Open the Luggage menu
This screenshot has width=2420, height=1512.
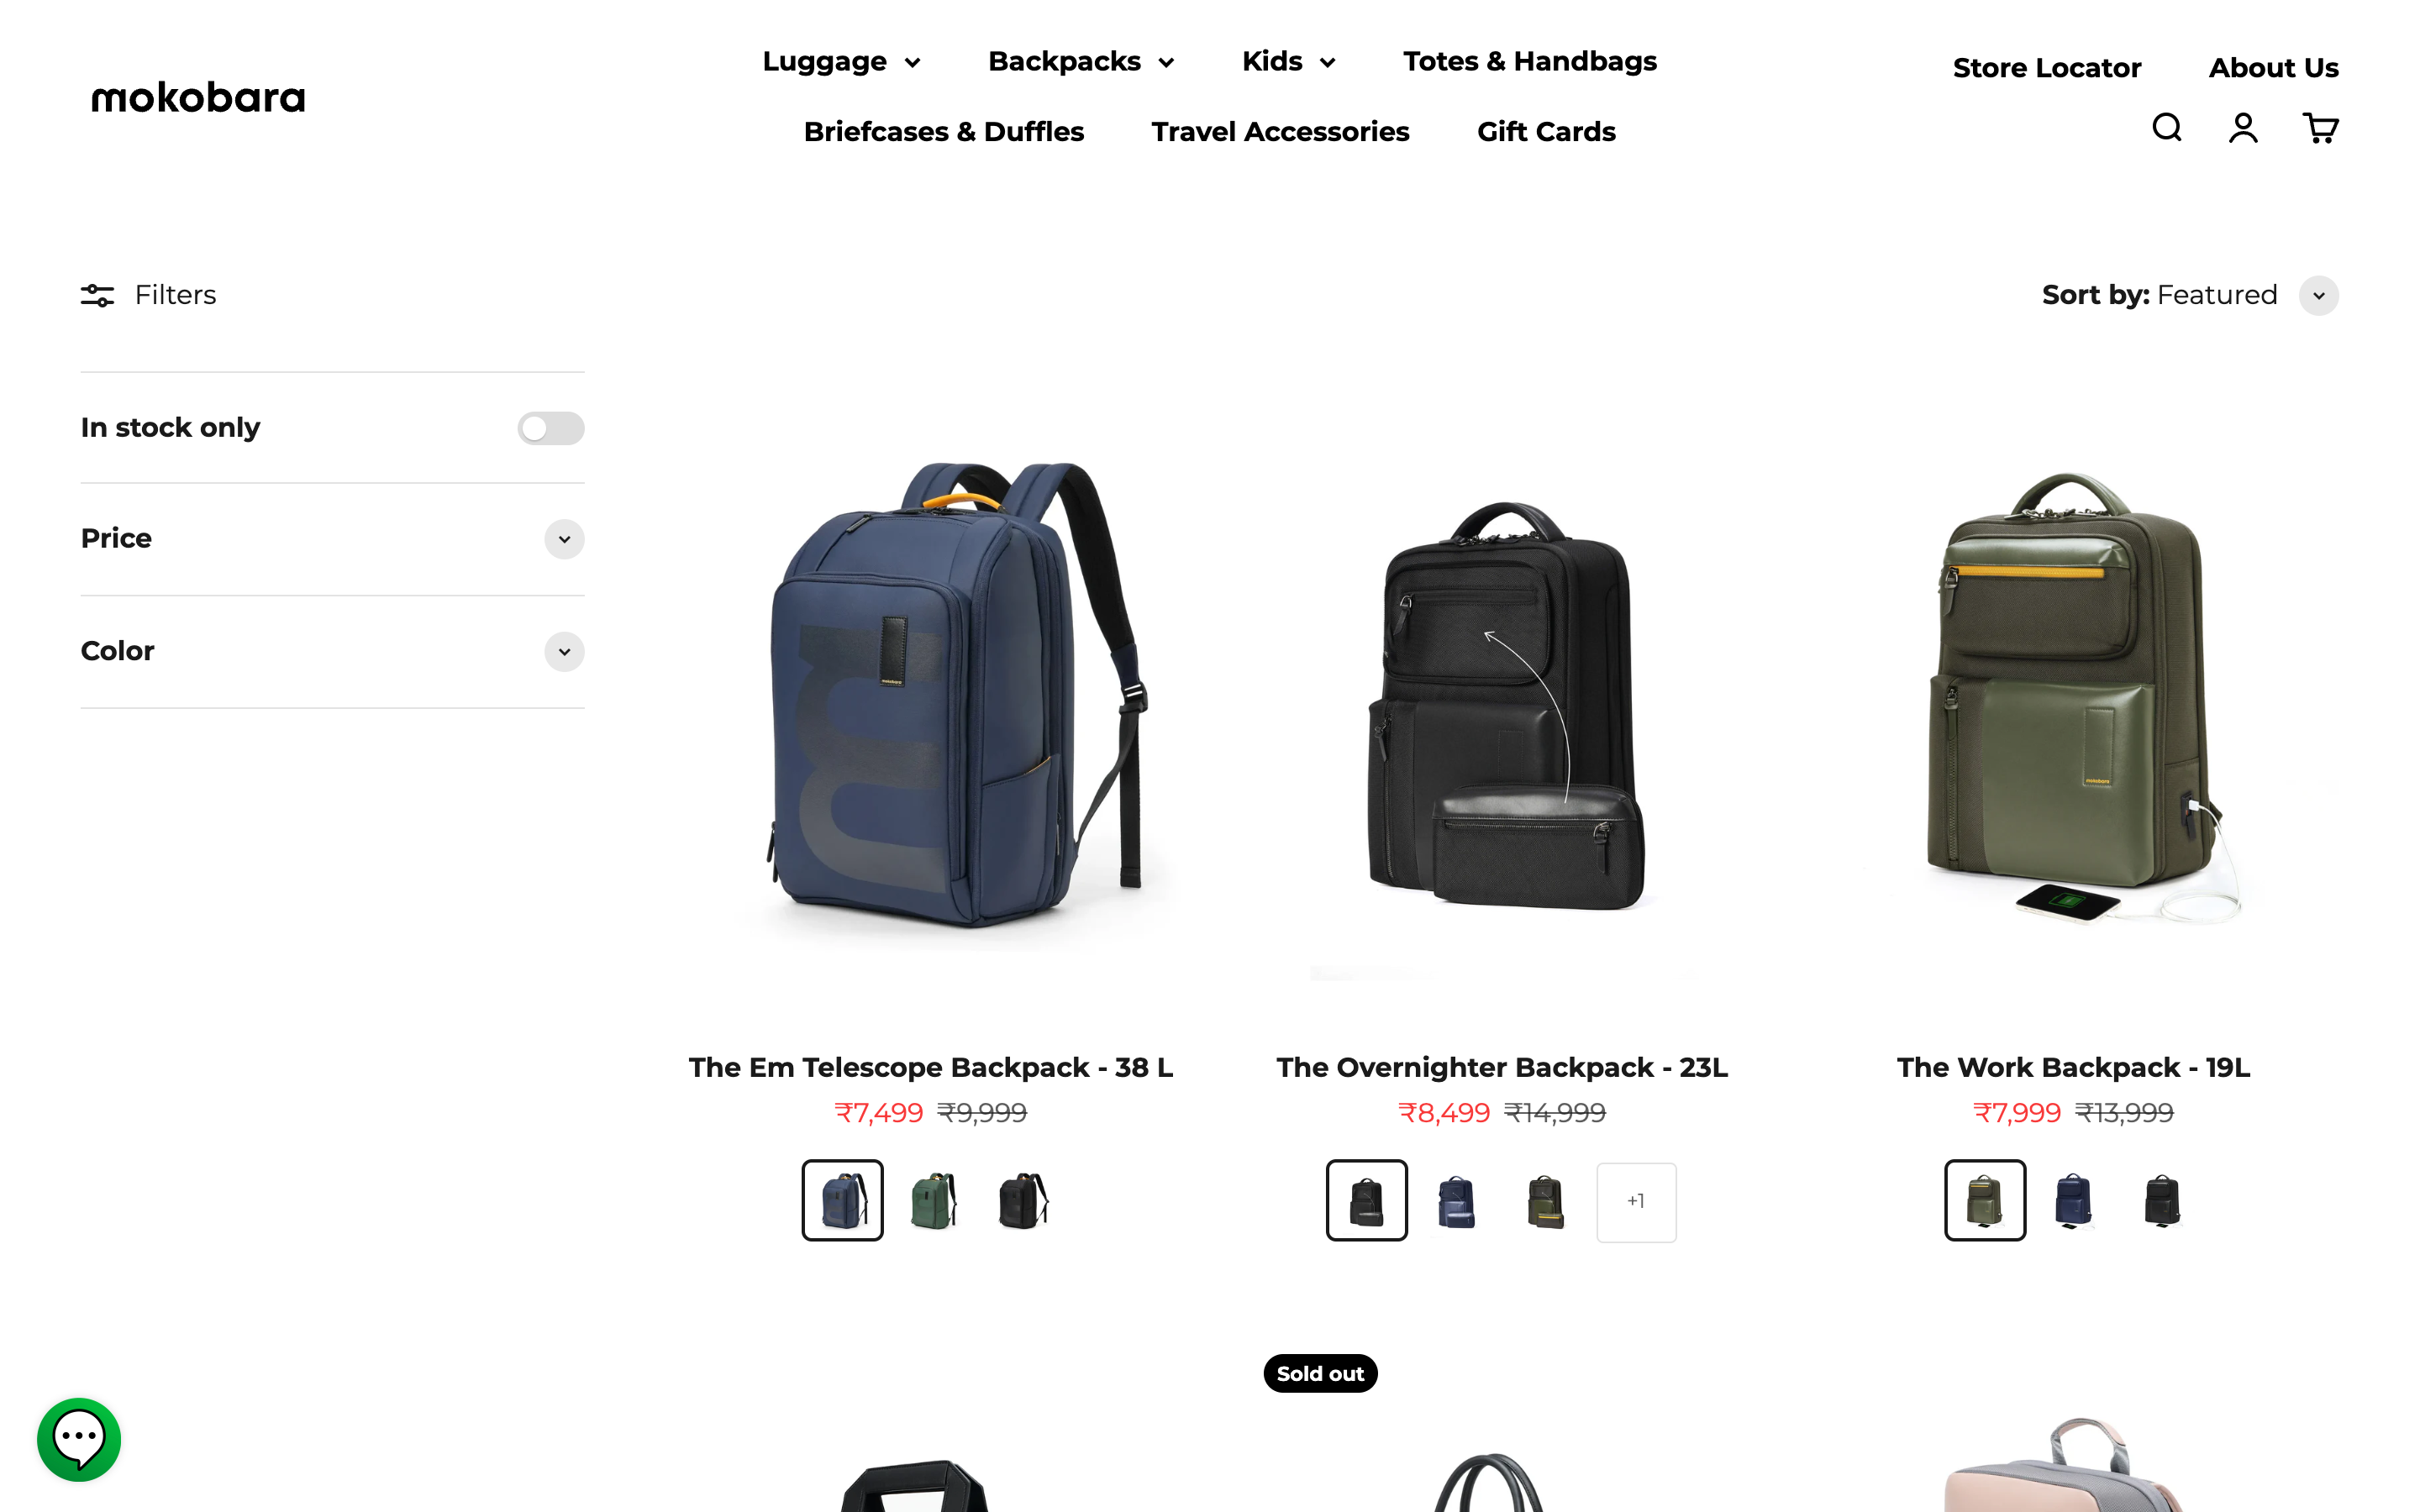pos(841,61)
